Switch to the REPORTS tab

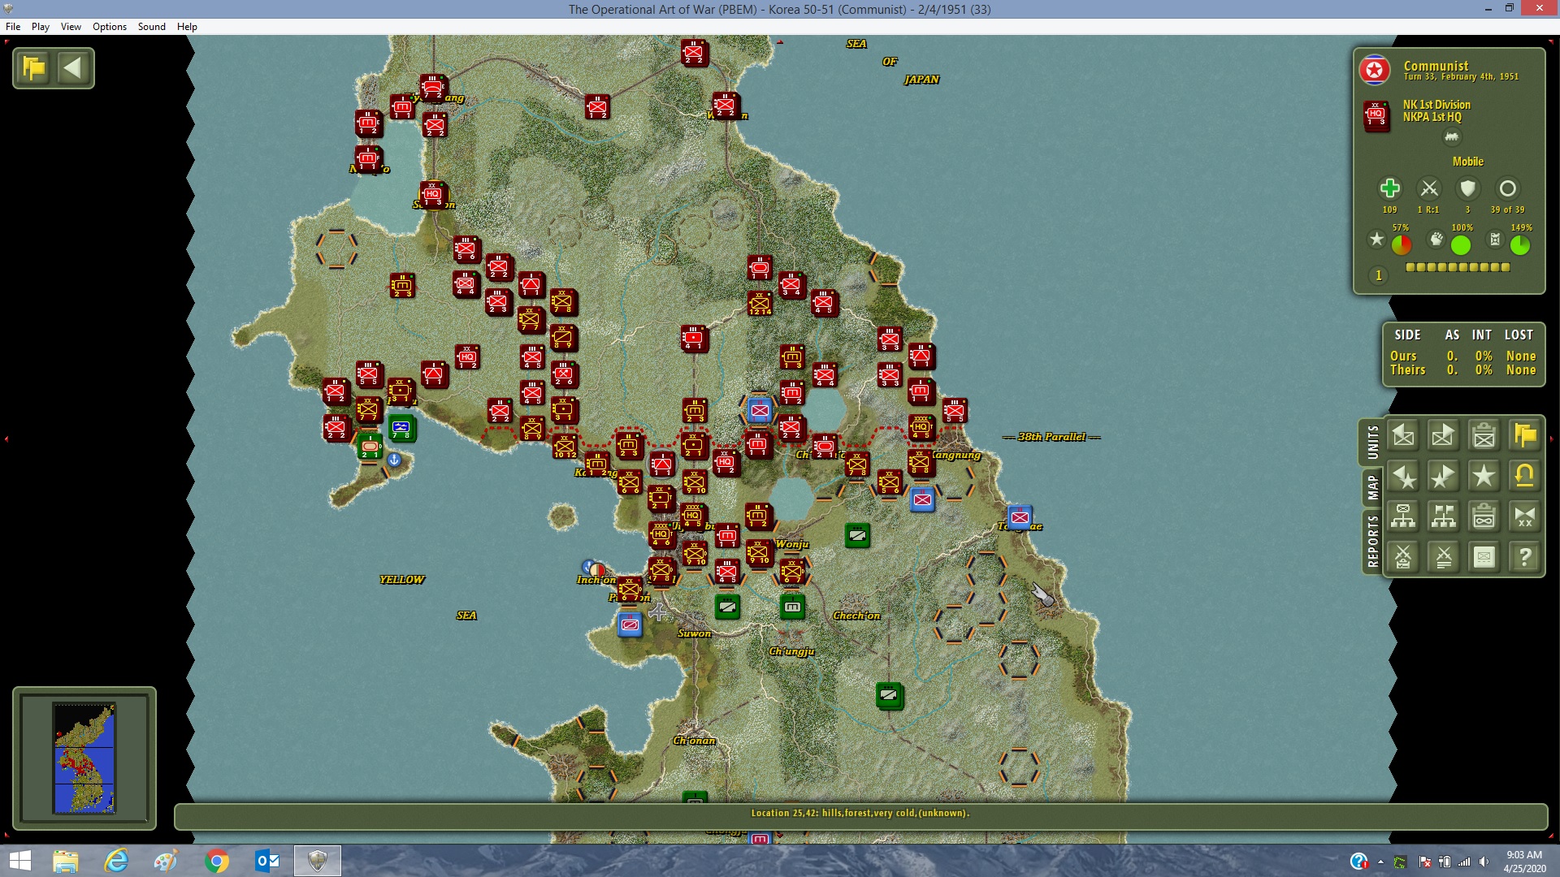pos(1372,541)
